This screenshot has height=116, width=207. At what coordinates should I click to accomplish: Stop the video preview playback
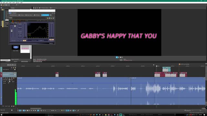coord(121,57)
